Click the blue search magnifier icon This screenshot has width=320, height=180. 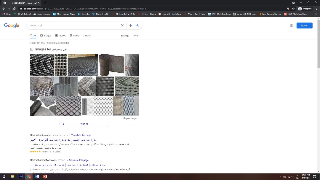137,25
